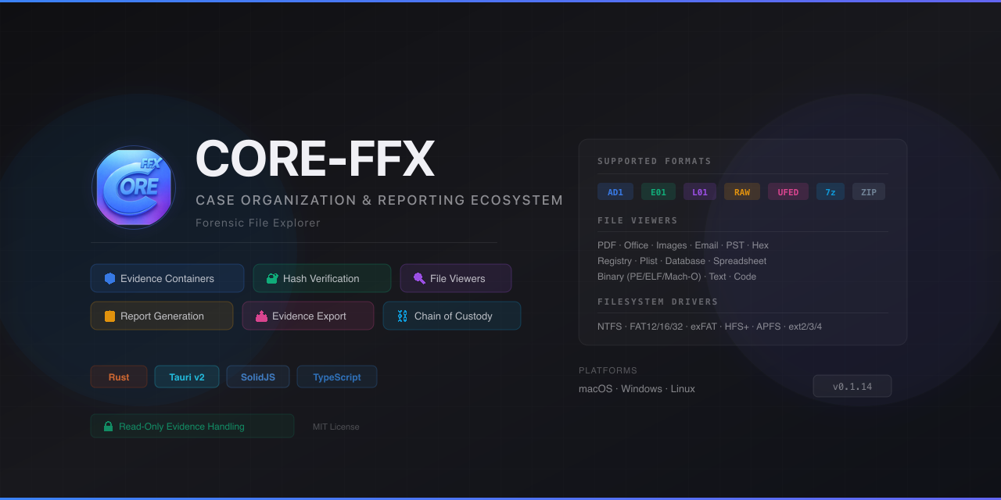Click the Chain of Custody link icon
Screen dimensions: 1001x500
(x=402, y=316)
